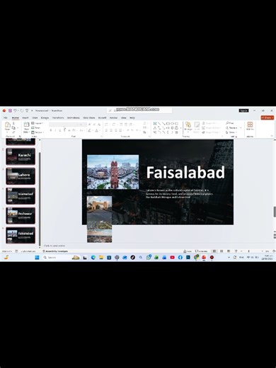276x368 pixels.
Task: Open the Windows Start menu
Action: click(37, 258)
